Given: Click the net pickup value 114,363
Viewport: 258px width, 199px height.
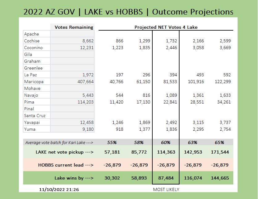Looking at the screenshot, I should tap(166, 152).
